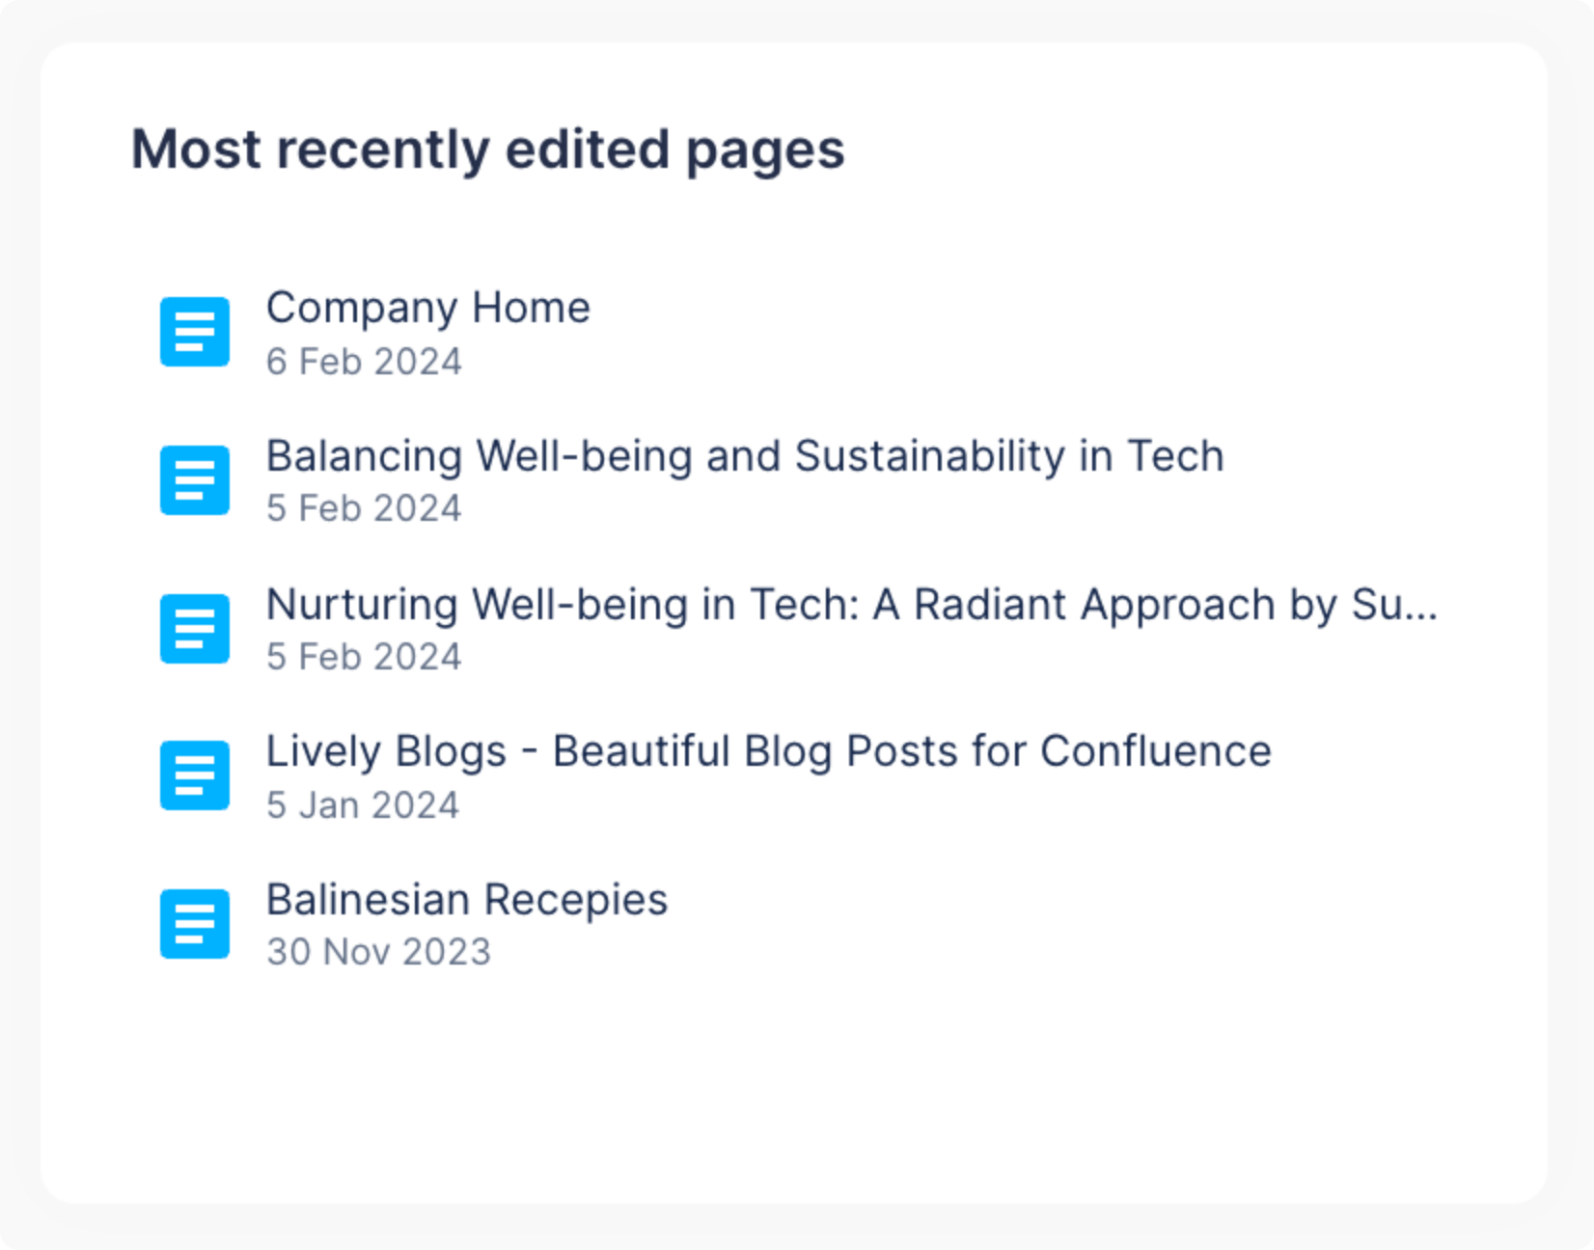Click the Balinesian Recepies document icon

click(x=194, y=924)
